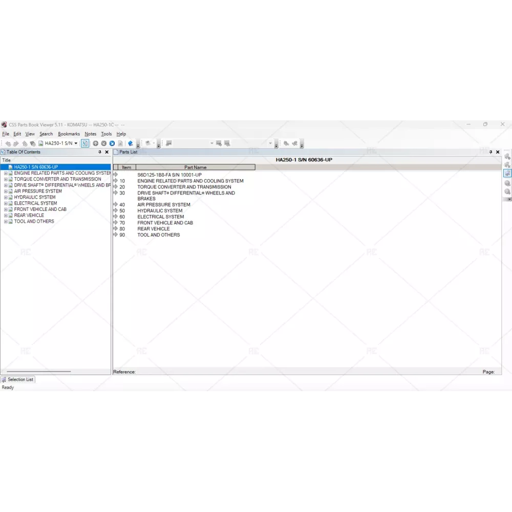The image size is (512, 512).
Task: Click the blue book icon in toolbar
Action: click(131, 143)
